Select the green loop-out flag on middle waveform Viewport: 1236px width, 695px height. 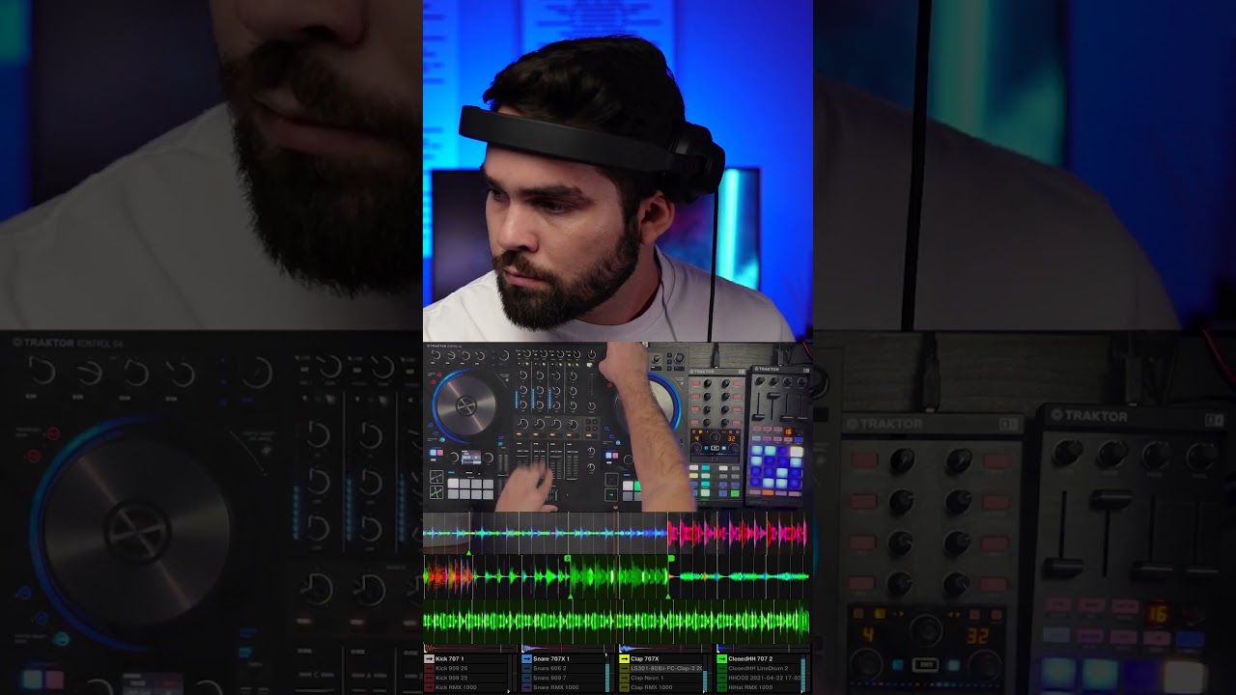tap(669, 558)
